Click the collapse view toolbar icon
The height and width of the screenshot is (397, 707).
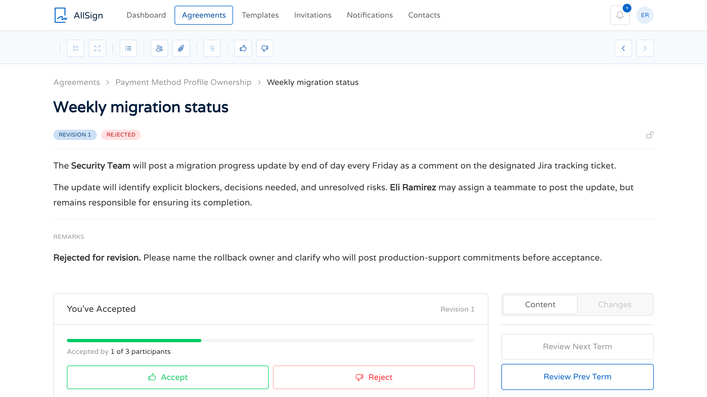pyautogui.click(x=76, y=48)
